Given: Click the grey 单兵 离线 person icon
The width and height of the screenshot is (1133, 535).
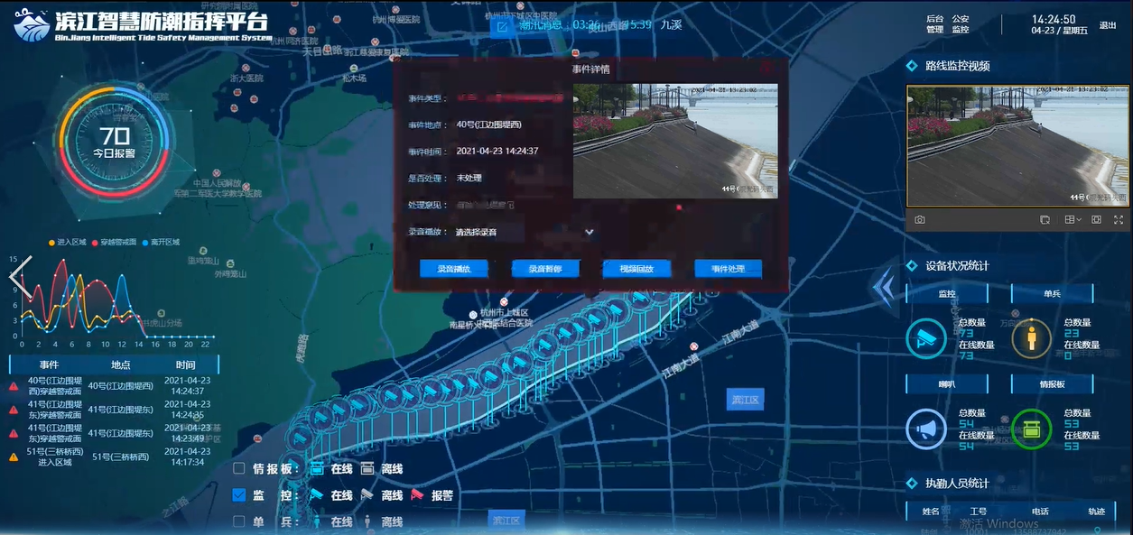Looking at the screenshot, I should click(367, 521).
